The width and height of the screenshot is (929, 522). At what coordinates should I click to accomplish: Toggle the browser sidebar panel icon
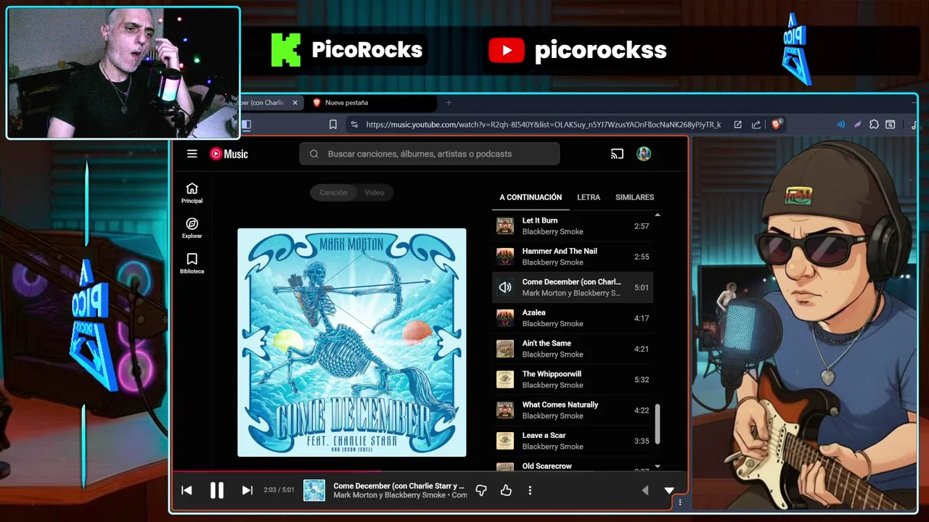(x=246, y=125)
